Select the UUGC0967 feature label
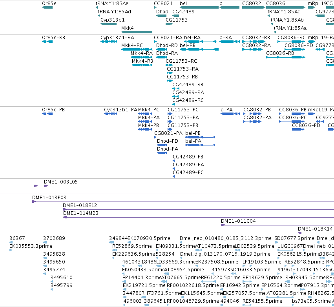 tap(290, 246)
